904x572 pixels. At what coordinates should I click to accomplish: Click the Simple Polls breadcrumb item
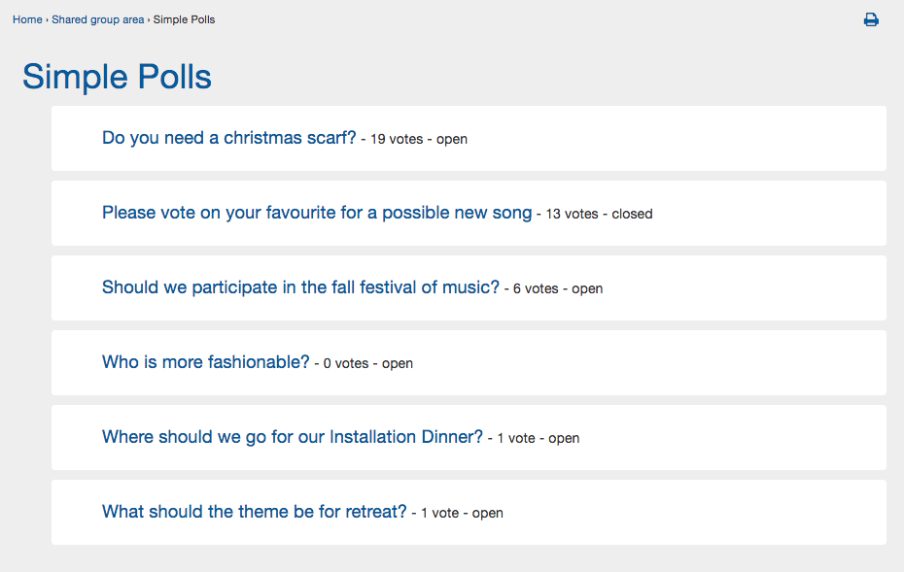[x=184, y=19]
